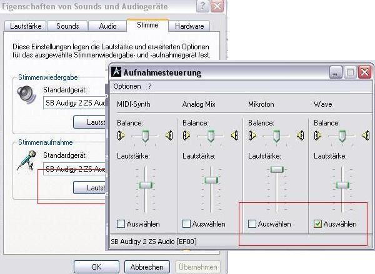Click the OK button
This screenshot has width=375, height=274.
click(96, 267)
